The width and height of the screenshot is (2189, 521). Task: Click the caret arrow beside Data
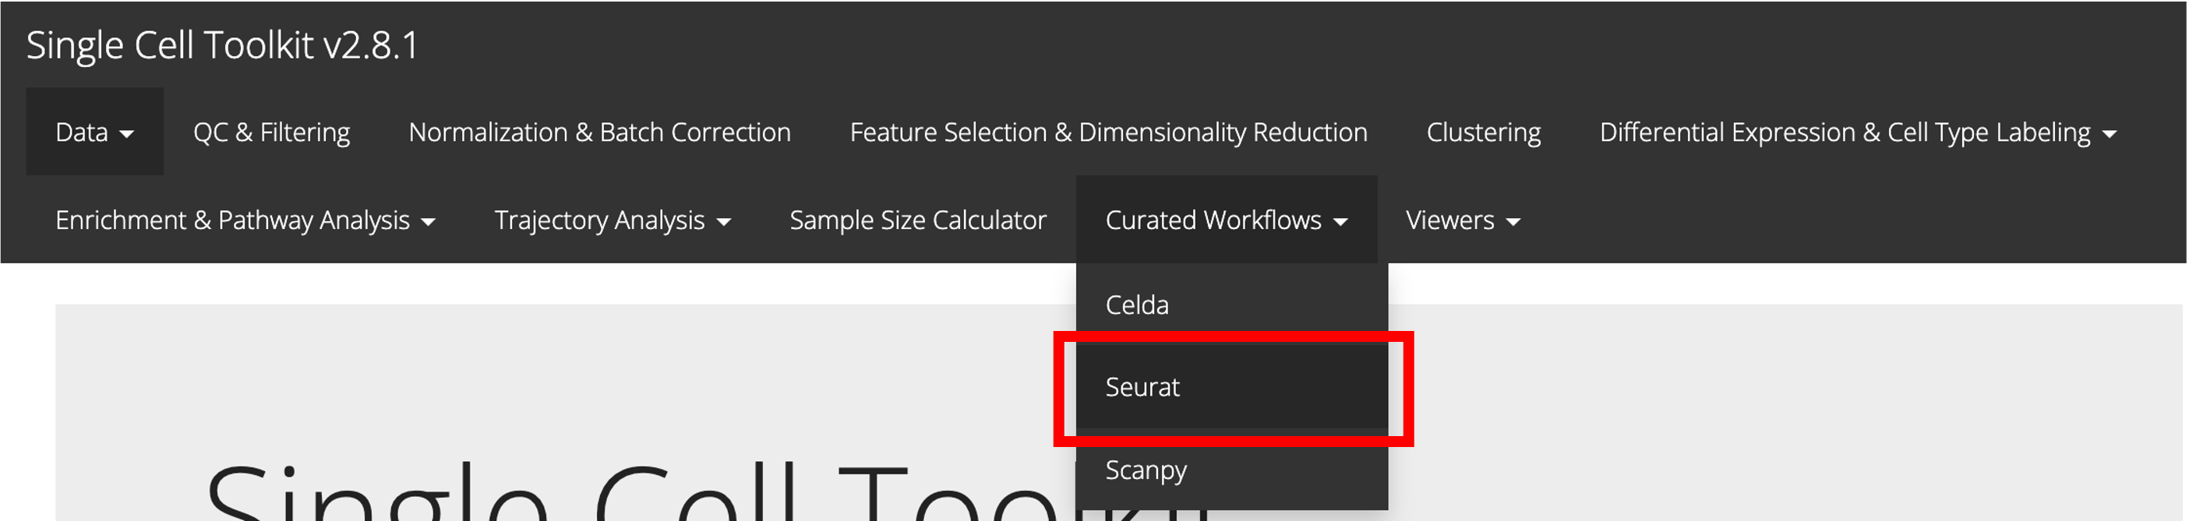click(x=126, y=134)
